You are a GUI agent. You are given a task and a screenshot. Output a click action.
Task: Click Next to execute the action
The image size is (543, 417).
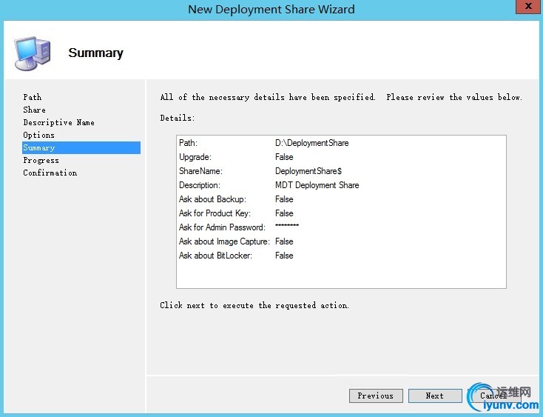click(435, 396)
